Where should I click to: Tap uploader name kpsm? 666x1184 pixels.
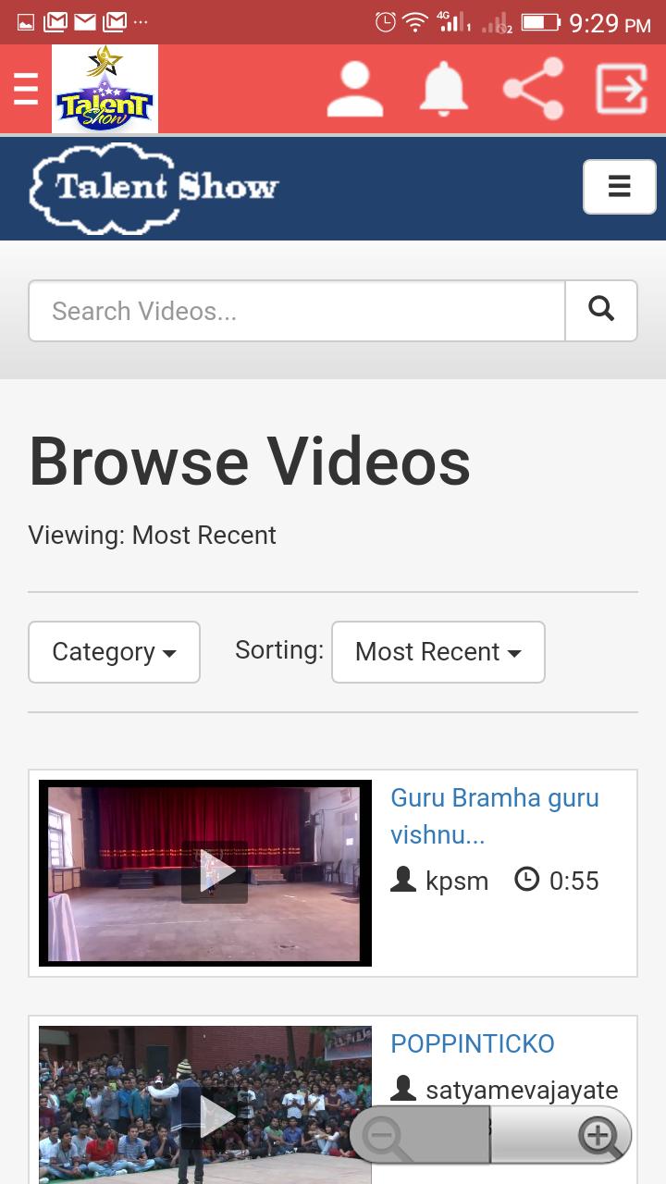[457, 881]
